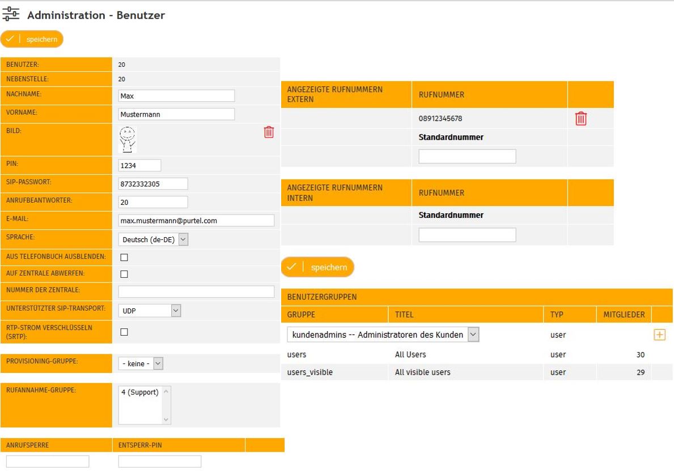This screenshot has width=674, height=472.
Task: Click the plus icon to add user group
Action: pyautogui.click(x=659, y=334)
